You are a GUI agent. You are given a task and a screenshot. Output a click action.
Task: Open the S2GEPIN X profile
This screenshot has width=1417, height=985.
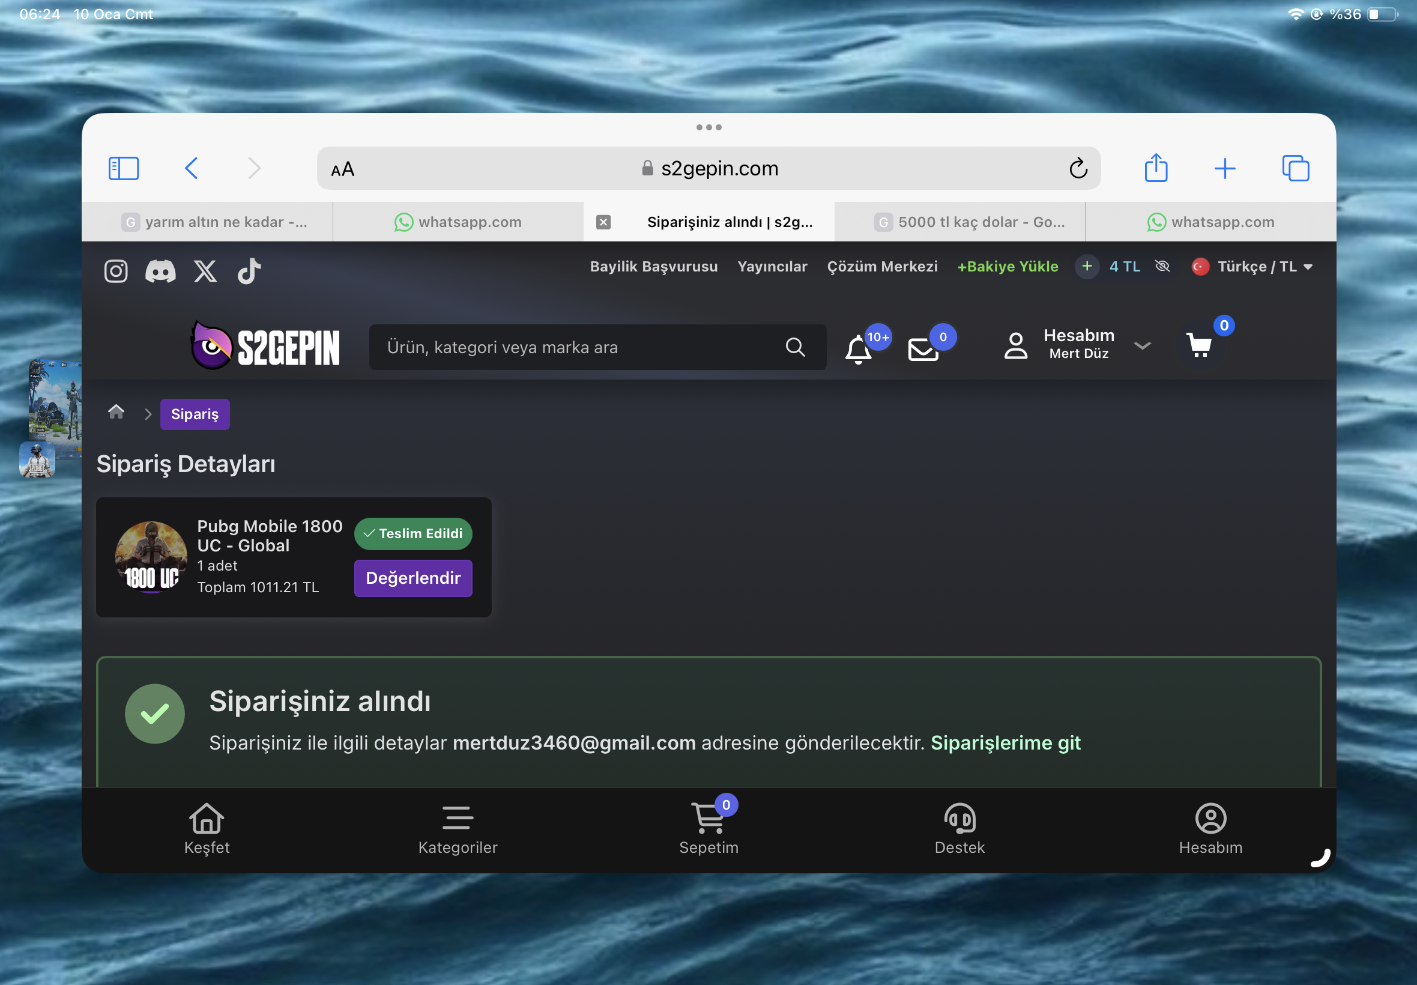[205, 271]
